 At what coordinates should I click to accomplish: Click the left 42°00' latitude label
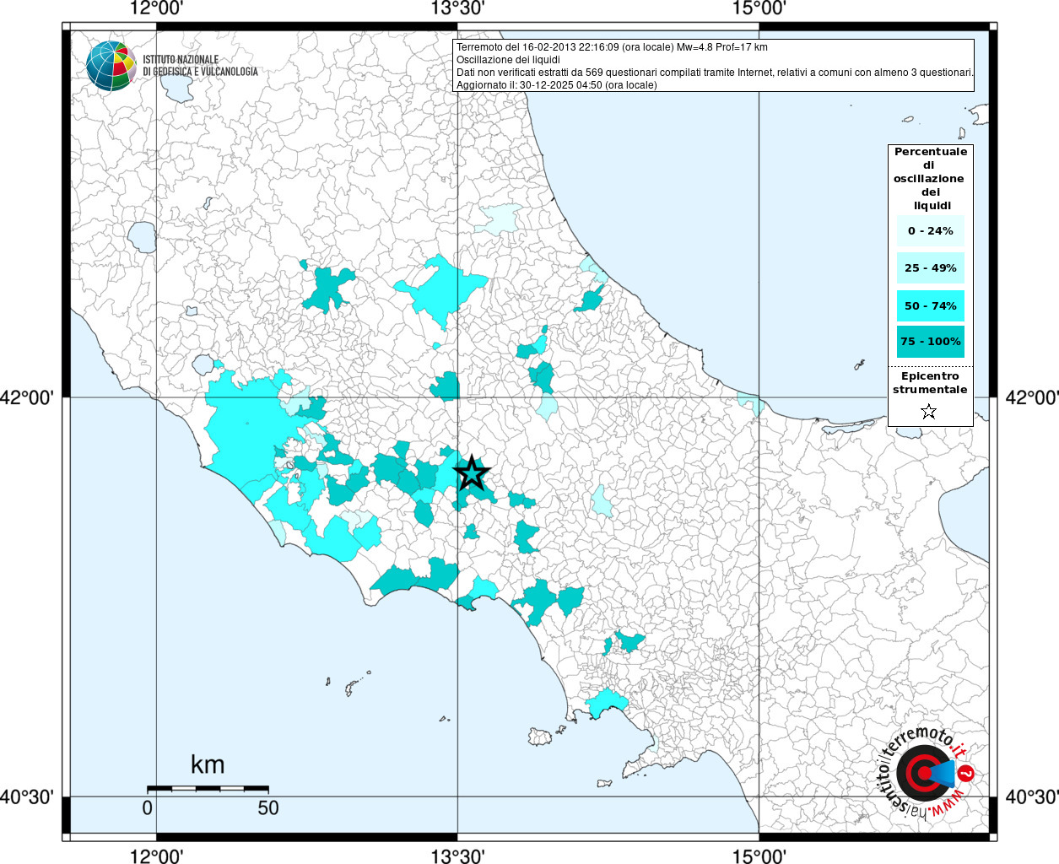pos(32,397)
